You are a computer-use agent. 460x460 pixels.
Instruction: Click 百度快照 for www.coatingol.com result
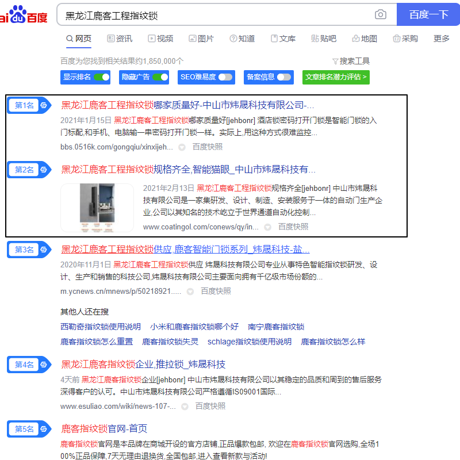coord(293,227)
